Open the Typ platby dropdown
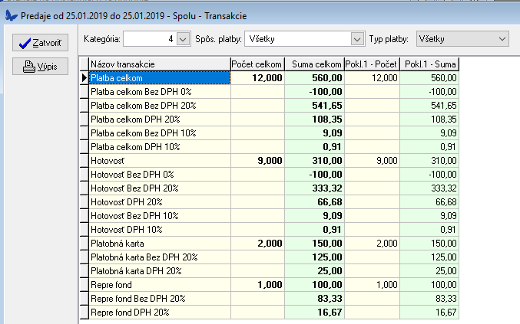This screenshot has height=324, width=520. 462,39
